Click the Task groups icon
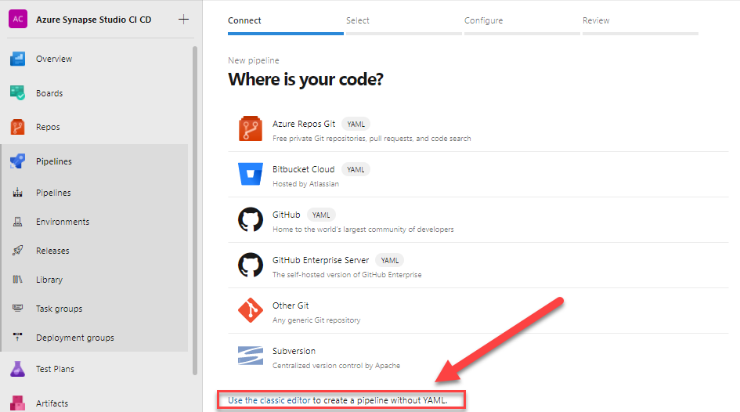Image resolution: width=740 pixels, height=412 pixels. pos(17,308)
